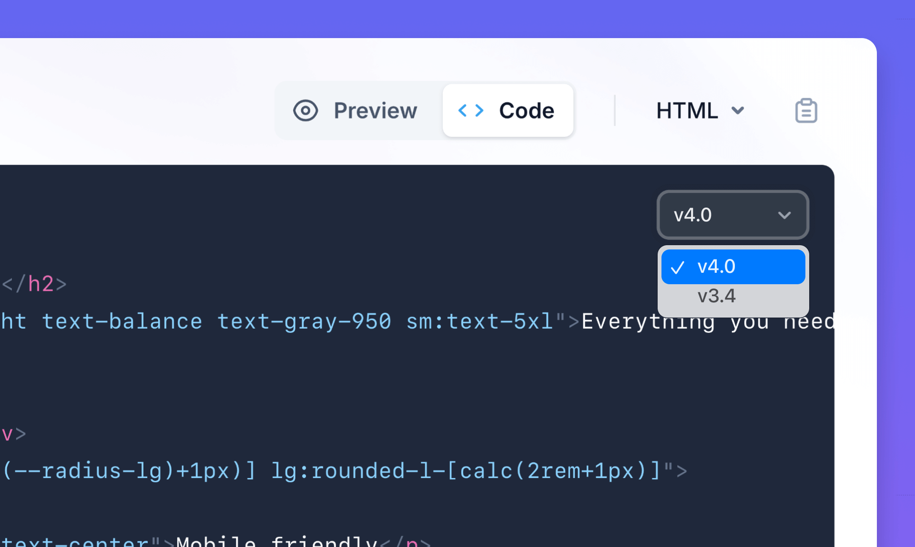The image size is (915, 547).
Task: Click the pink </h2> closing tag in code
Action: tap(34, 284)
